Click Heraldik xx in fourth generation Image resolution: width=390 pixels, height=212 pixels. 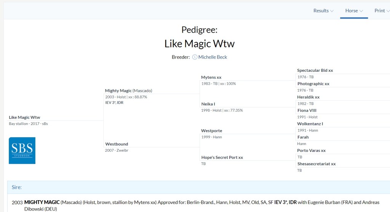pyautogui.click(x=308, y=97)
